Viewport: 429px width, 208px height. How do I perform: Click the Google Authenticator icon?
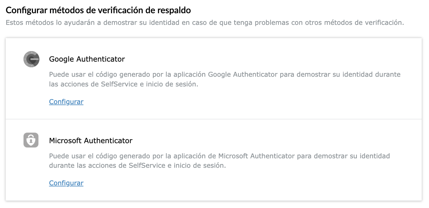pyautogui.click(x=31, y=59)
